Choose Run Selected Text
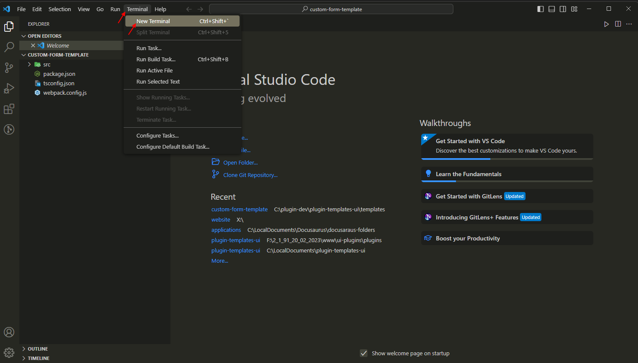The width and height of the screenshot is (638, 363). [182, 81]
